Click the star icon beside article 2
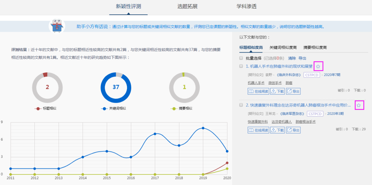 pyautogui.click(x=359, y=105)
